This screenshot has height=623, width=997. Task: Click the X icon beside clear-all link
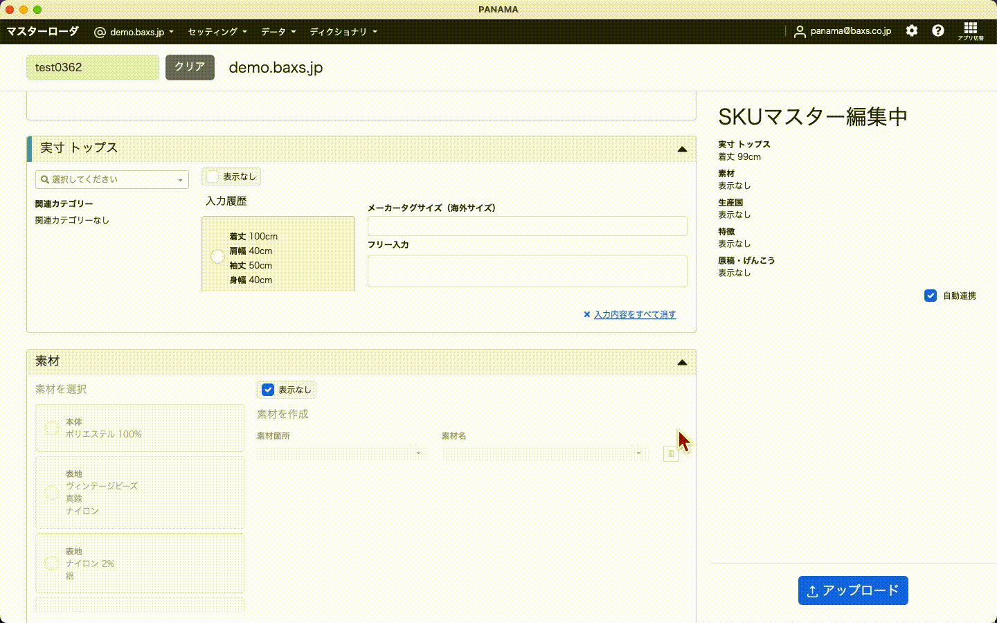tap(586, 314)
